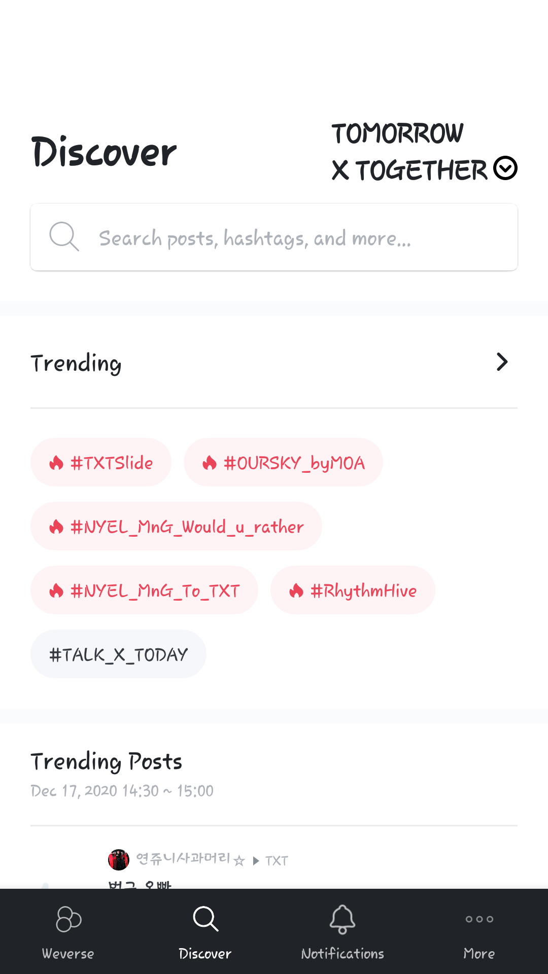Expand the Trending section chevron

click(502, 362)
